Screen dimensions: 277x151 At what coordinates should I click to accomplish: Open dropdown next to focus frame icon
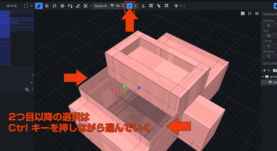pyautogui.click(x=31, y=6)
